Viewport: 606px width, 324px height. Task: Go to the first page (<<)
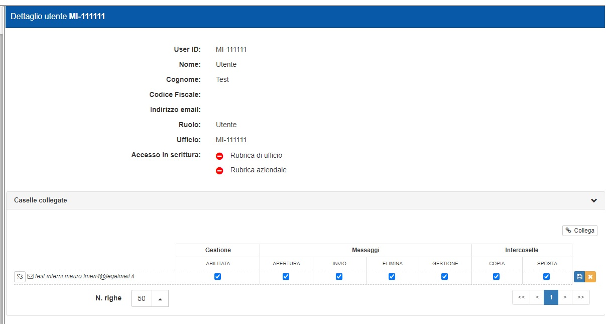click(x=521, y=297)
